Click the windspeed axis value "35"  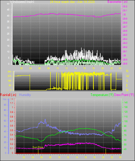coord(8,22)
